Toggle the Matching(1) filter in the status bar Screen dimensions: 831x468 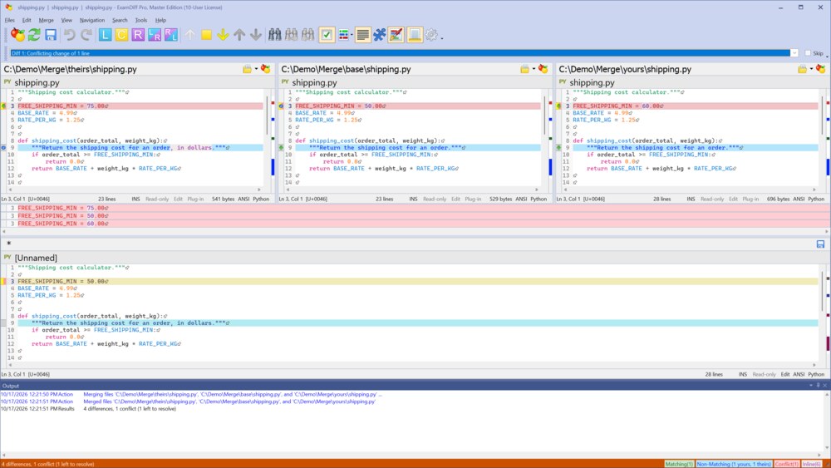point(679,464)
